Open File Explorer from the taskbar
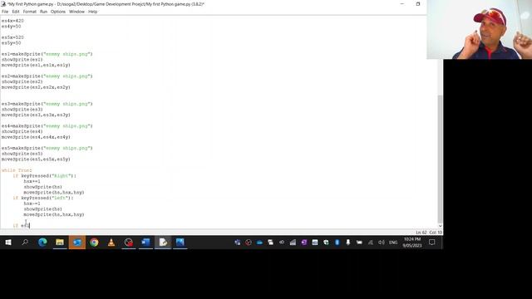The height and width of the screenshot is (299, 532). click(x=60, y=242)
